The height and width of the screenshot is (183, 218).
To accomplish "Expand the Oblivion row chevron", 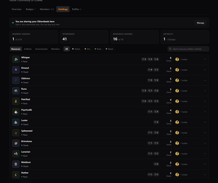I will pos(205,80).
